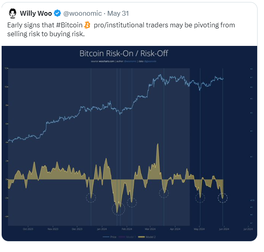Viewport: 264px width, 252px height.
Task: Open the @woonomic handle link
Action: pos(82,13)
